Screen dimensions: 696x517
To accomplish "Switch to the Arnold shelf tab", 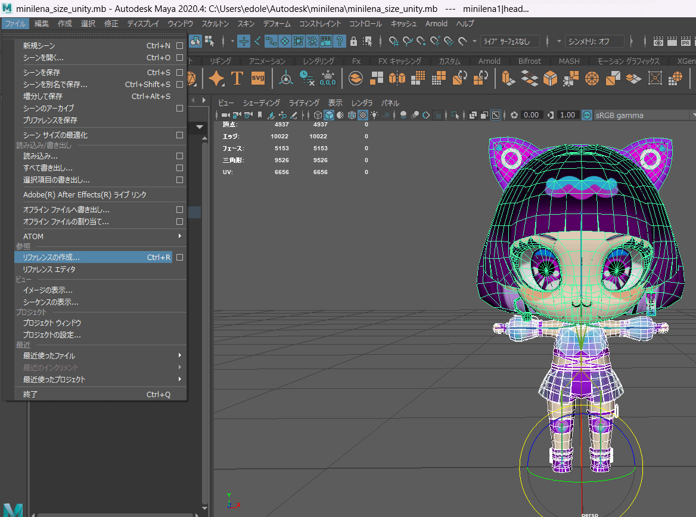I will 489,61.
